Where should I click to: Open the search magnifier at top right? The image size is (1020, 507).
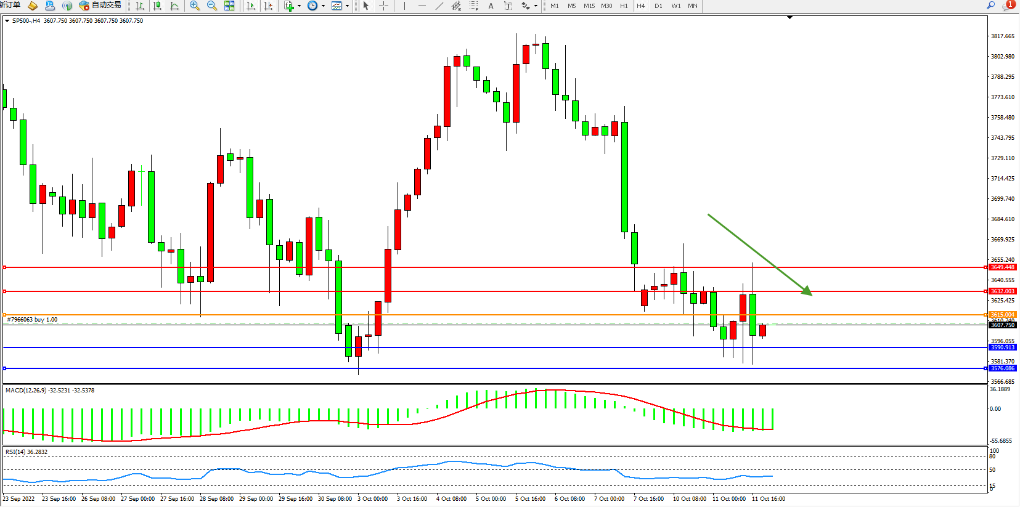click(x=991, y=6)
